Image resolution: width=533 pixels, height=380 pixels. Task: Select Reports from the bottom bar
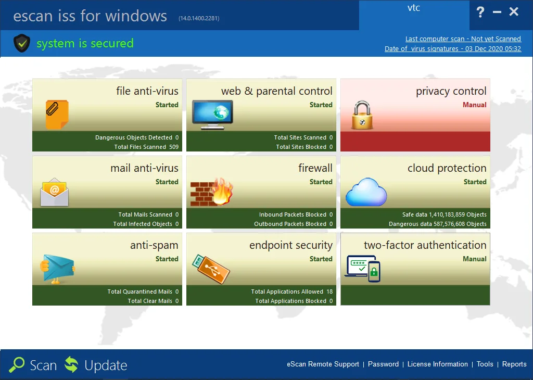(514, 364)
